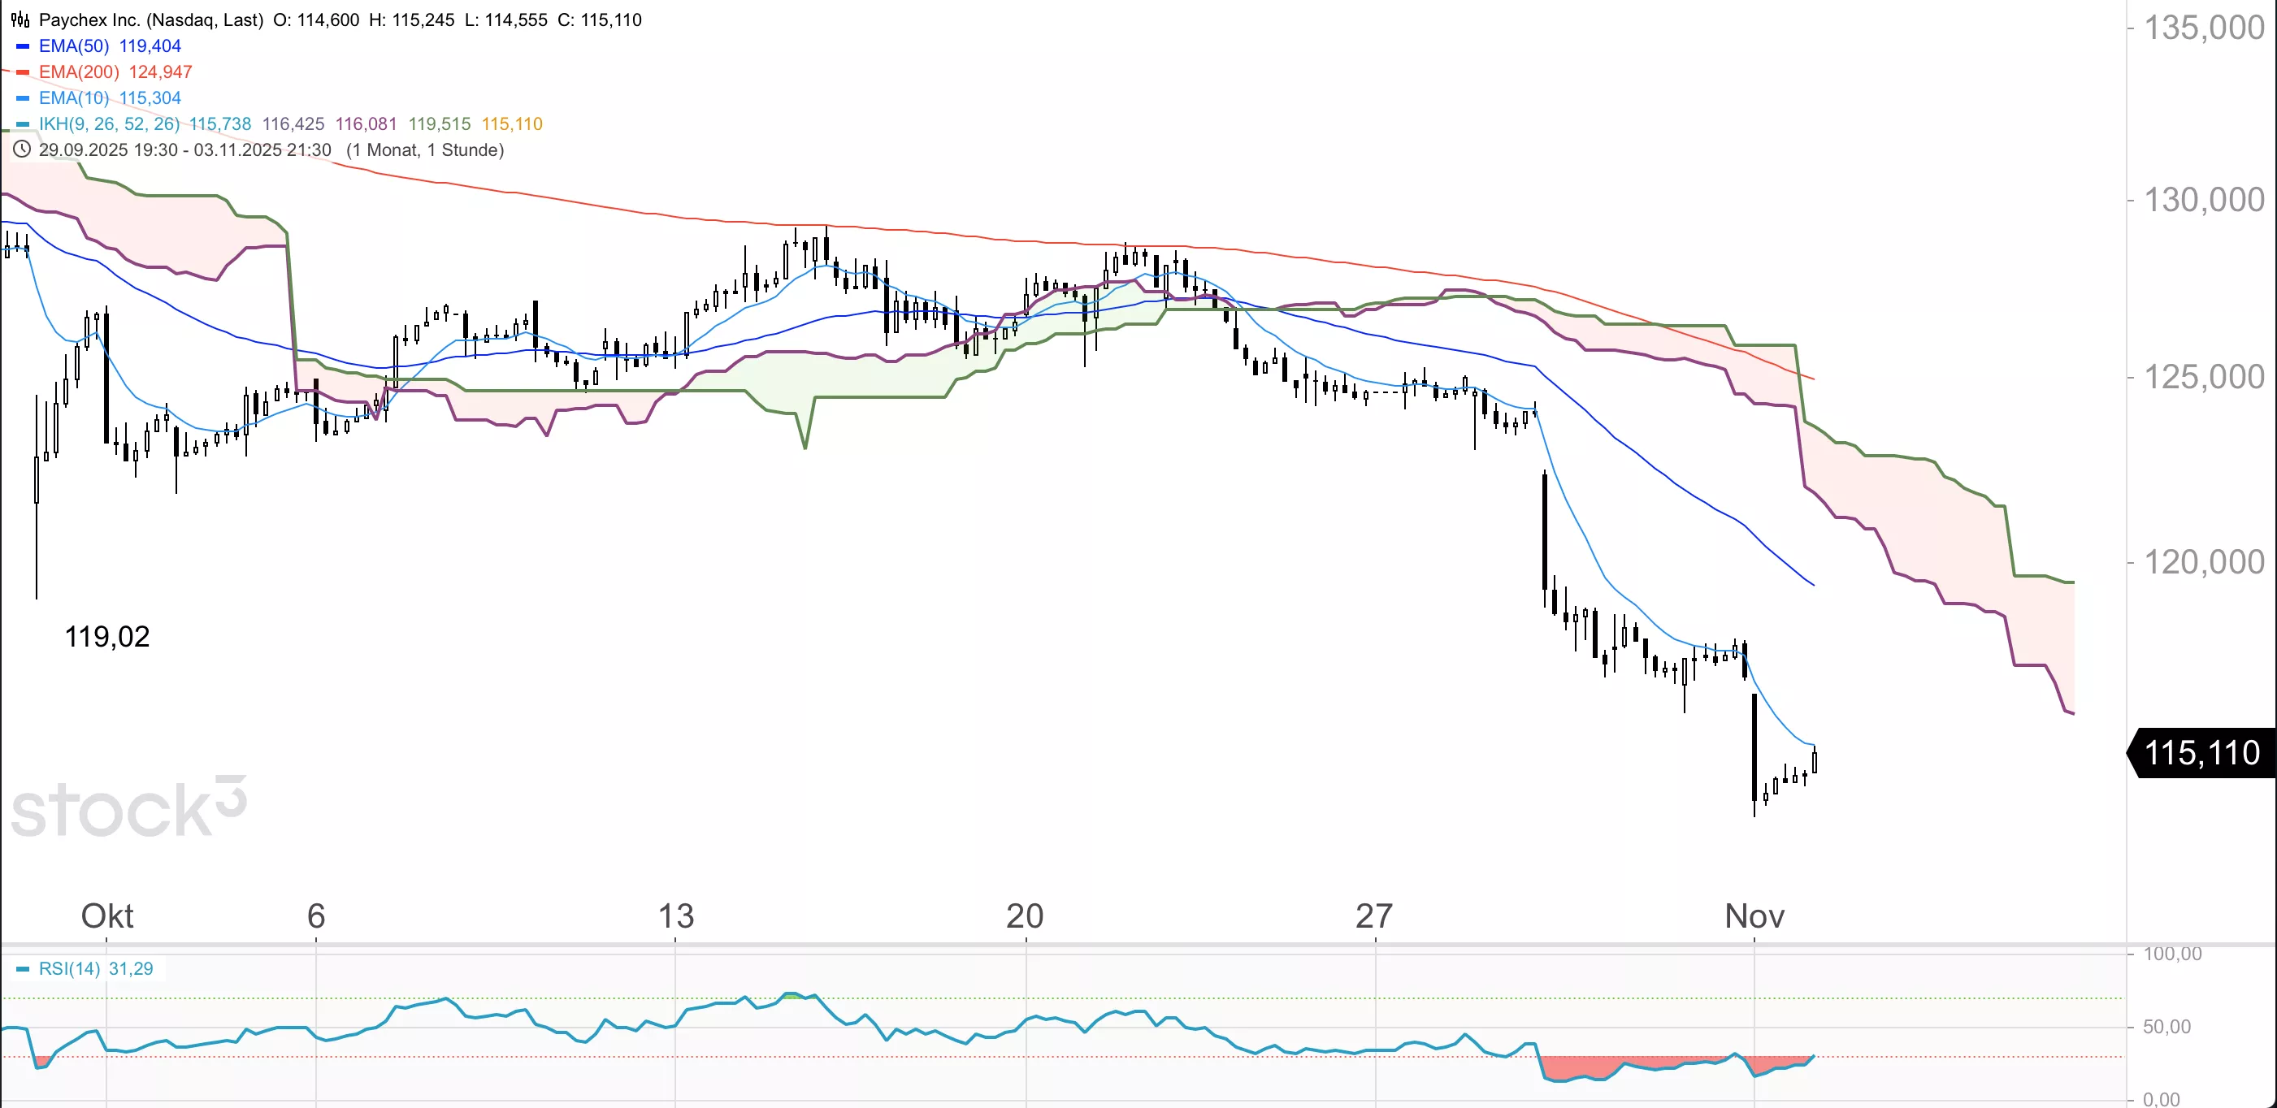The image size is (2277, 1108).
Task: Click the candlestick chart type icon
Action: pos(20,19)
